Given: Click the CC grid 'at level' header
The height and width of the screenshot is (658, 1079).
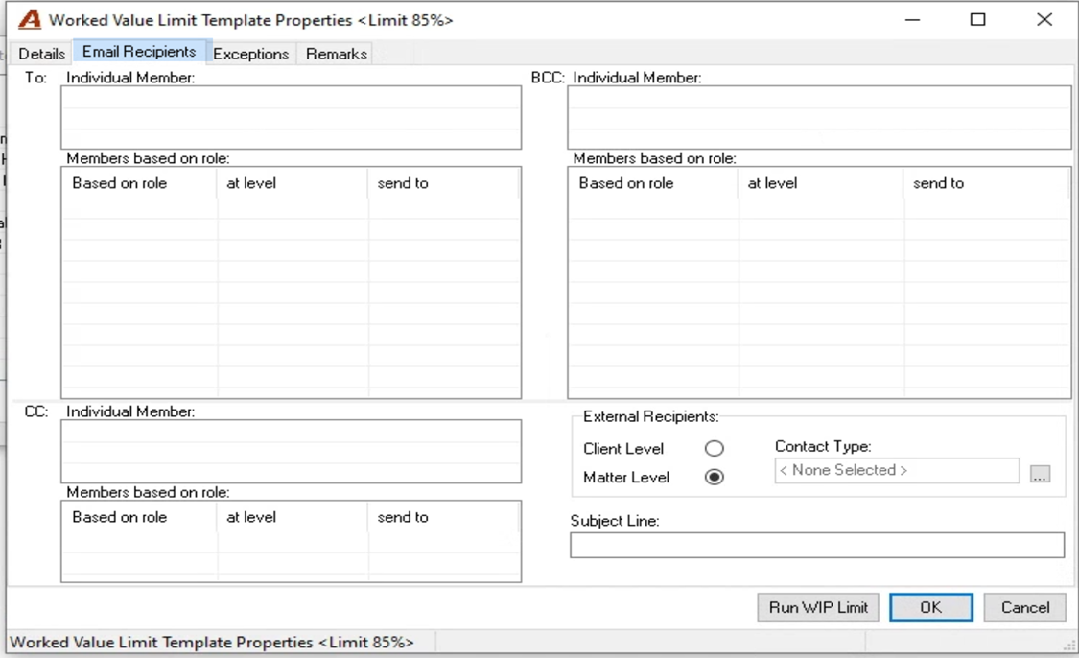Looking at the screenshot, I should (x=293, y=517).
